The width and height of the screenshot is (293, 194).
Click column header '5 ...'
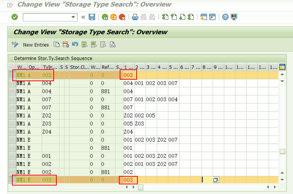[x=173, y=67]
